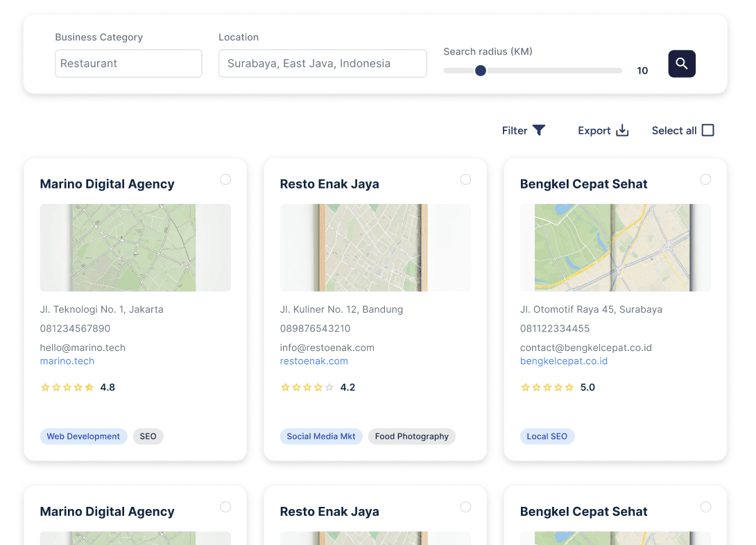The height and width of the screenshot is (545, 756).
Task: Click email hello@marino.tech
Action: click(x=83, y=347)
